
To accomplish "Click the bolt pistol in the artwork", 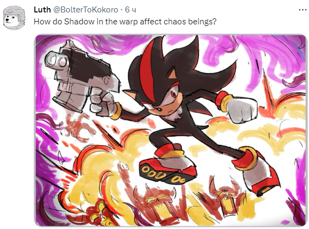I will coord(82,77).
